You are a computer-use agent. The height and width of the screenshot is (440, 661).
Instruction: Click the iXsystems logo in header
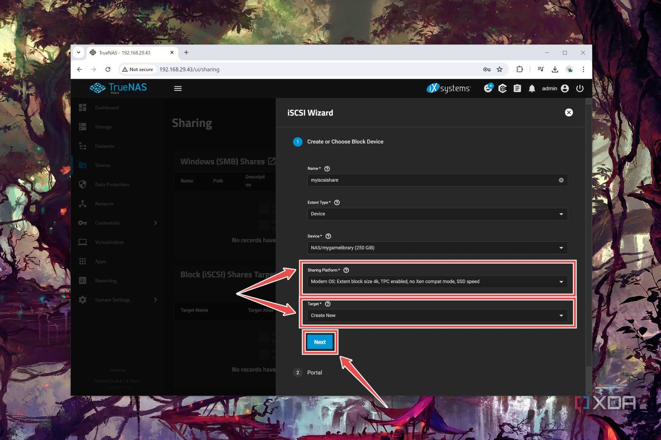[x=449, y=88]
